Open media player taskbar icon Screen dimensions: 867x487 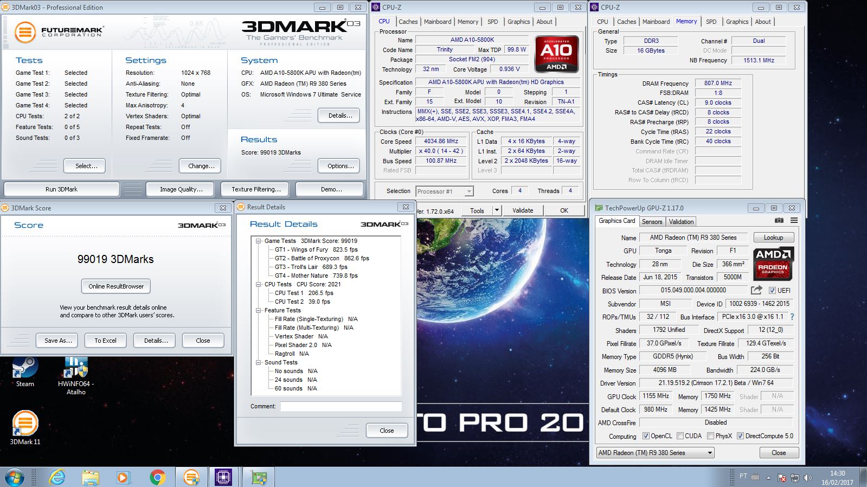[124, 477]
